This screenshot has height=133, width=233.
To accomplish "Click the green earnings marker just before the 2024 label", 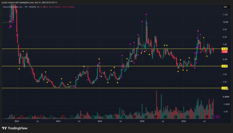I will pos(93,117).
